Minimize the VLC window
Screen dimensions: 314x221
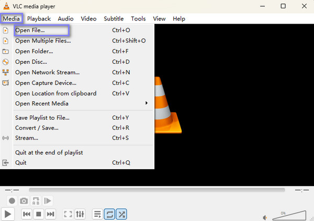[262, 6]
